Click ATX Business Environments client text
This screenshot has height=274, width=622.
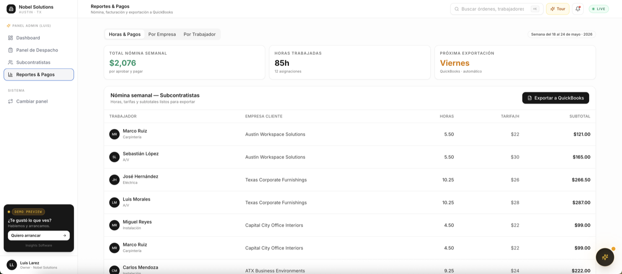[275, 271]
